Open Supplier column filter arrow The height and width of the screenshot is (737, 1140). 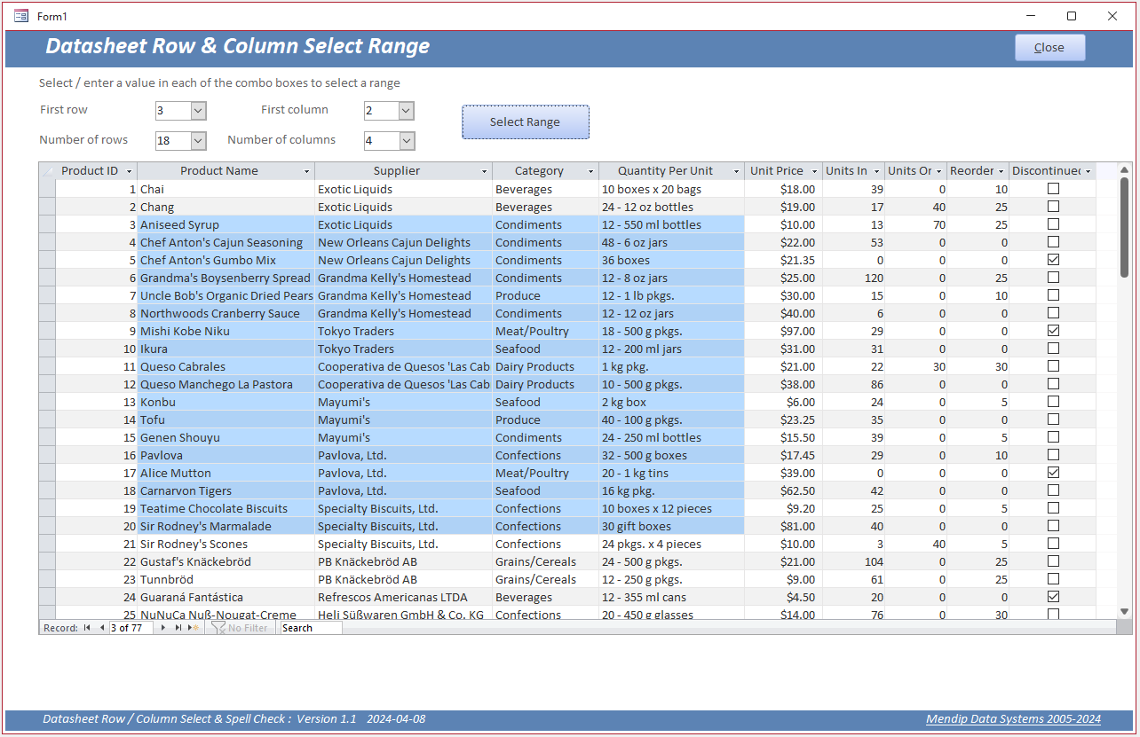485,171
